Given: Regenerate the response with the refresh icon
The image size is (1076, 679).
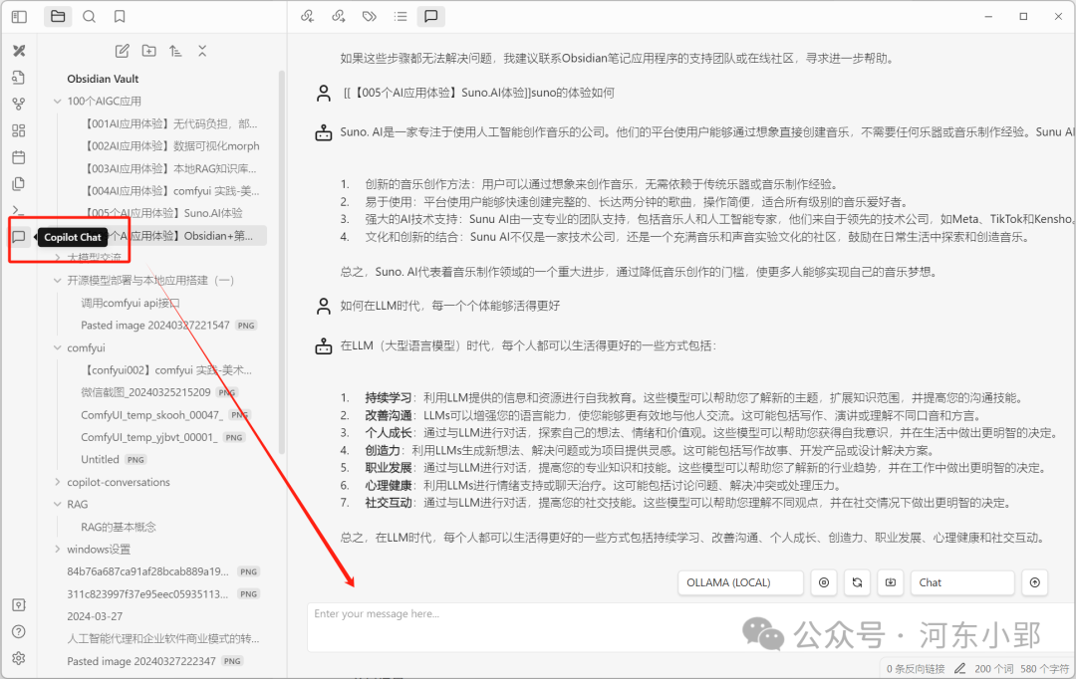Looking at the screenshot, I should [856, 582].
